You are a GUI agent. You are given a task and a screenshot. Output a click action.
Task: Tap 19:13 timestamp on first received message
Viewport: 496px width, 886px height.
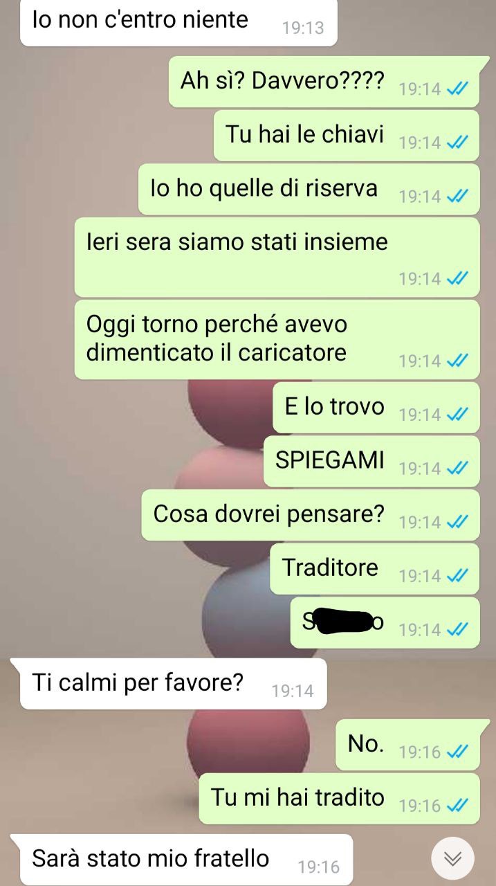click(x=303, y=28)
